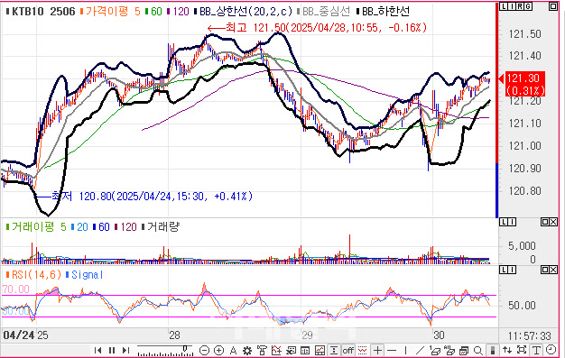Select the T text tool
Viewport: 565px width, 358px height.
536,350
